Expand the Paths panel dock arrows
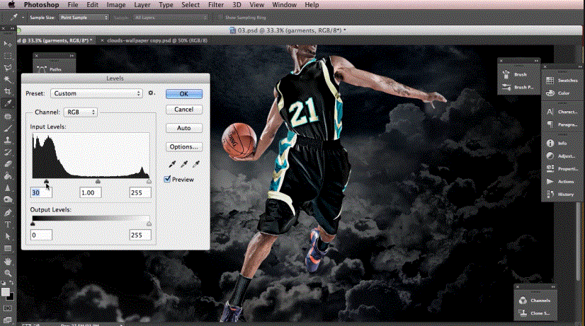 (x=72, y=56)
